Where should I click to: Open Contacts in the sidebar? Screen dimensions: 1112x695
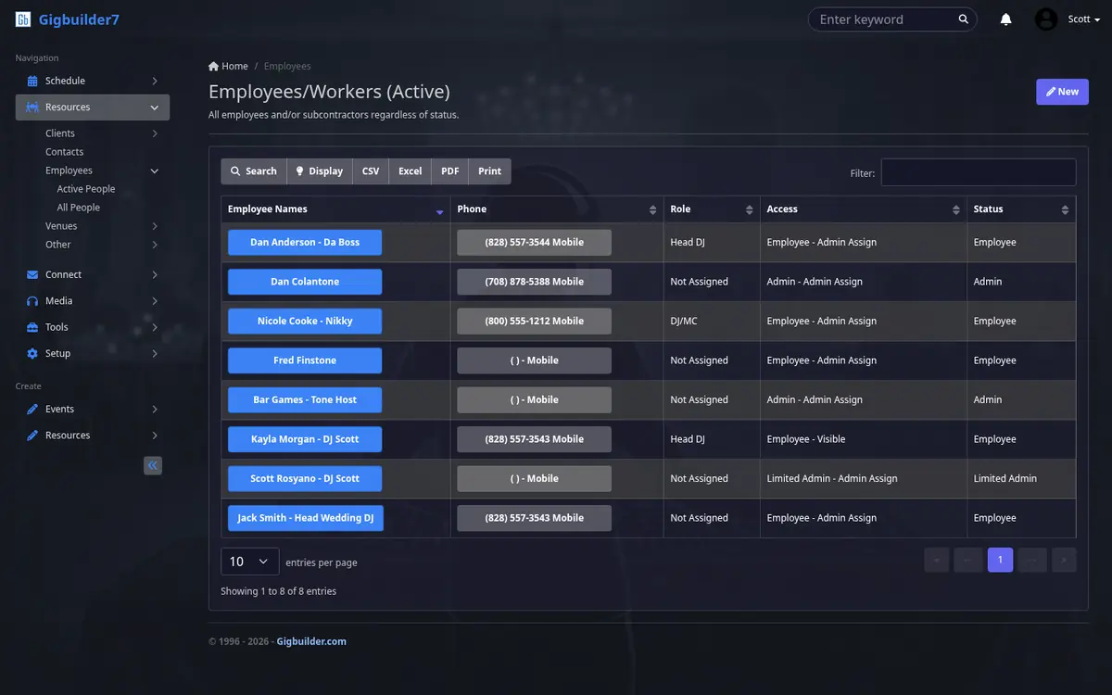pyautogui.click(x=65, y=152)
